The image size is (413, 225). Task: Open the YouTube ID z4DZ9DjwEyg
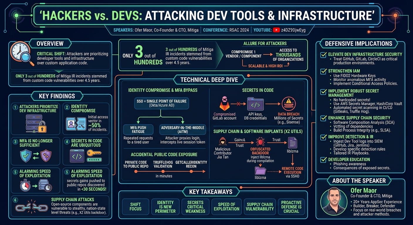point(293,30)
